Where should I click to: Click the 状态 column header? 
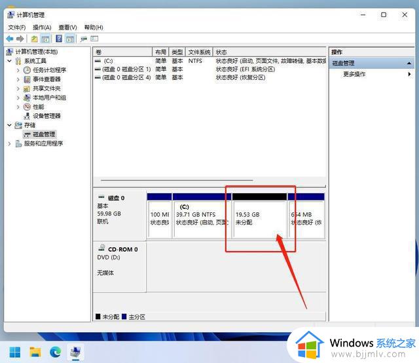click(270, 52)
